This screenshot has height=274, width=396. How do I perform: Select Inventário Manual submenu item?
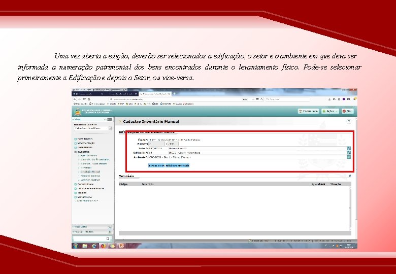pyautogui.click(x=90, y=172)
